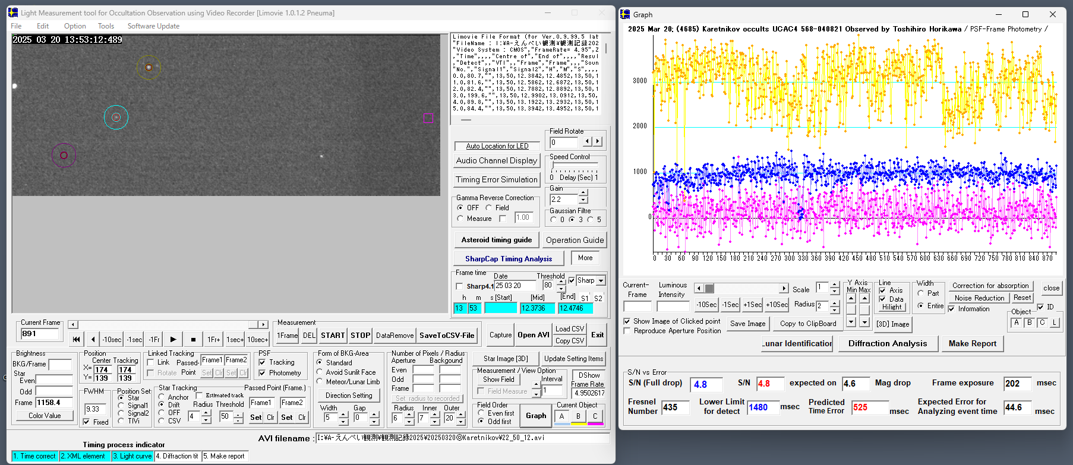Select Current Object A swatch
This screenshot has width=1073, height=465.
coord(561,417)
